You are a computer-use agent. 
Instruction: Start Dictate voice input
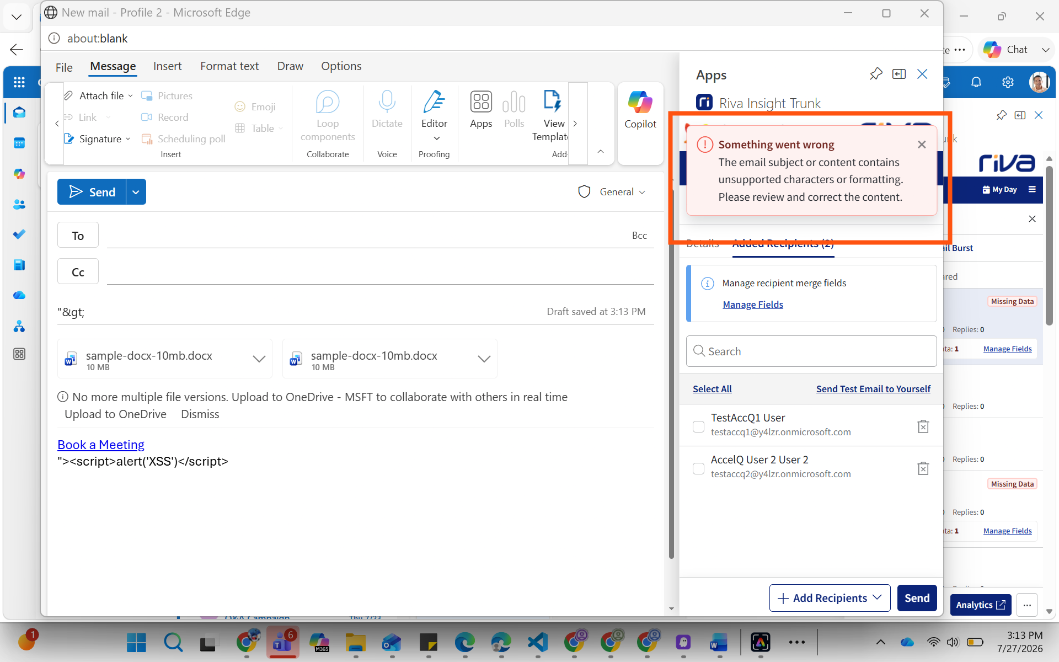tap(387, 110)
